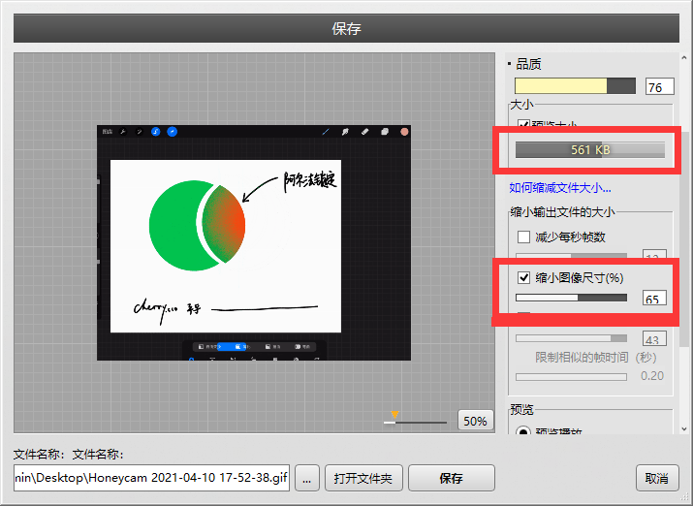
Task: Click the magic wand icon in preview toolbar
Action: 140,132
